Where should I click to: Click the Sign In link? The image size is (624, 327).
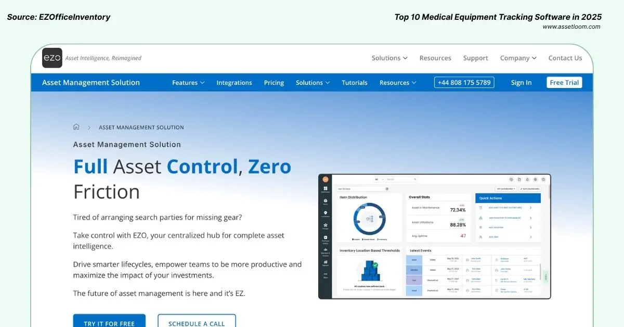[521, 83]
